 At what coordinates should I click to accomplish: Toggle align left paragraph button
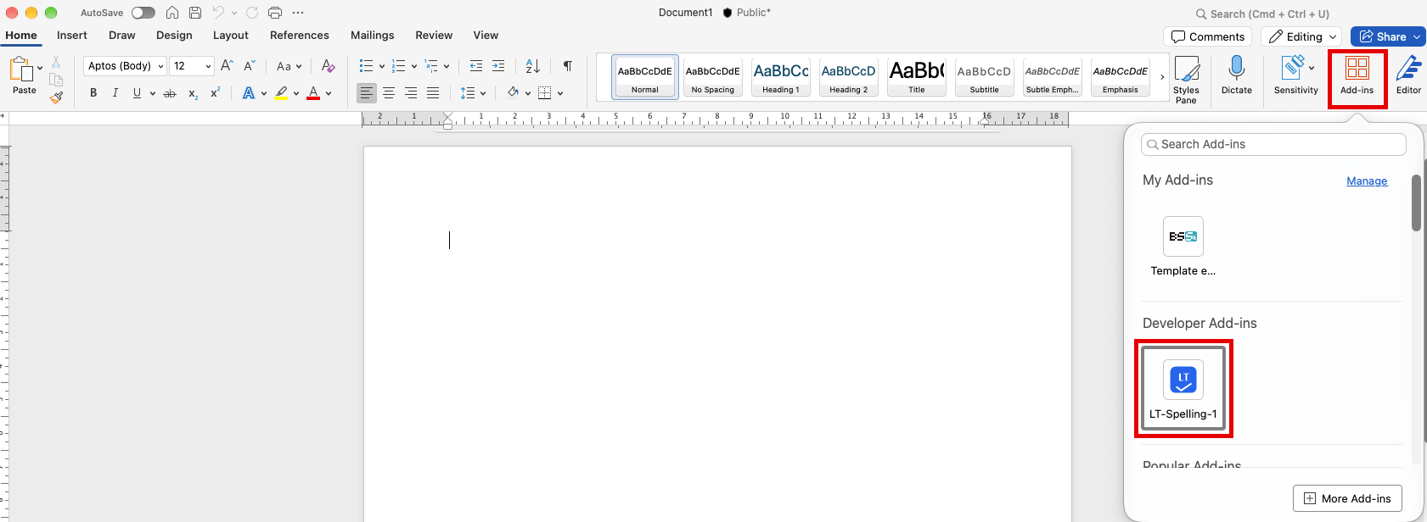(366, 93)
